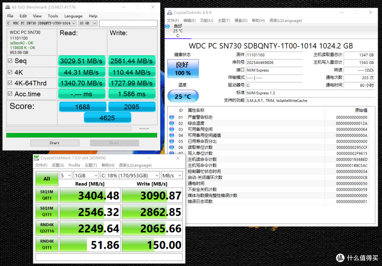The image size is (382, 266).
Task: Open the Edit menu in AS SSD Benchmark
Action: pyautogui.click(x=23, y=16)
